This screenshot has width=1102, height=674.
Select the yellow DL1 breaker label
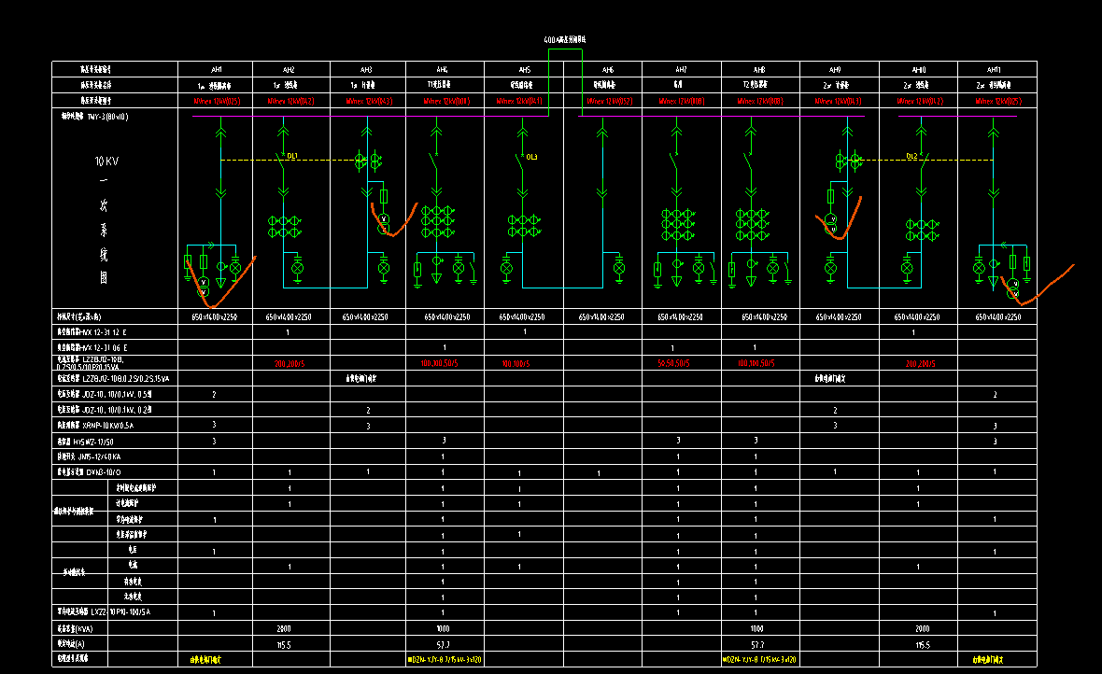pos(292,156)
